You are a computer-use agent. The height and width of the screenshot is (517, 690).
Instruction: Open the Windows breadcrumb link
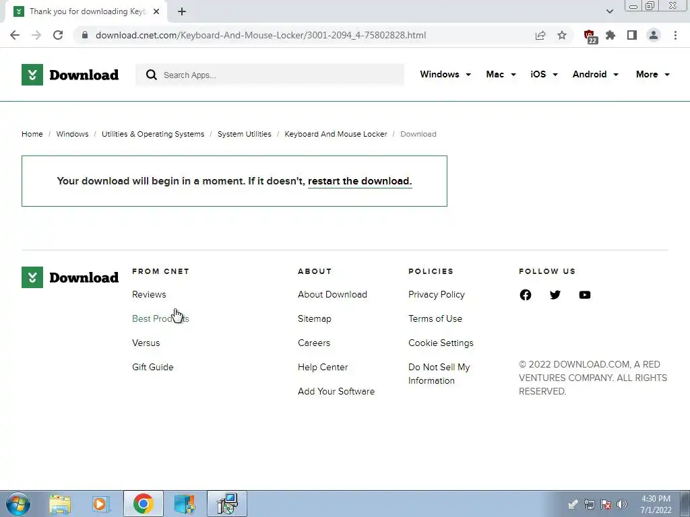coord(72,134)
